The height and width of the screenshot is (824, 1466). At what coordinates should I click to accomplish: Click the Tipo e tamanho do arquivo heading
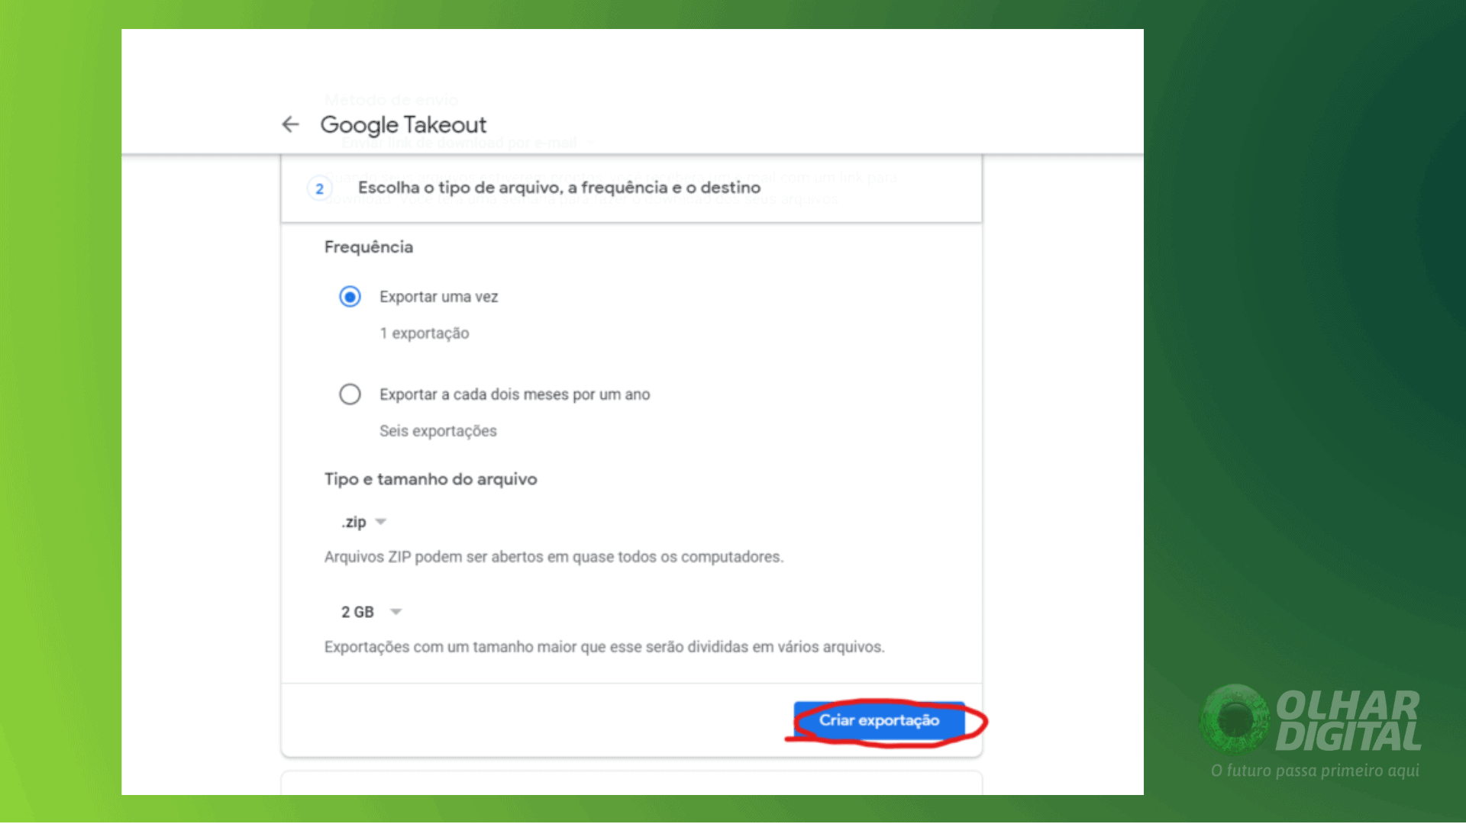click(x=431, y=479)
